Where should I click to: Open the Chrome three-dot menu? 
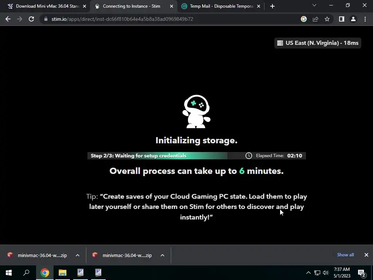click(x=365, y=19)
